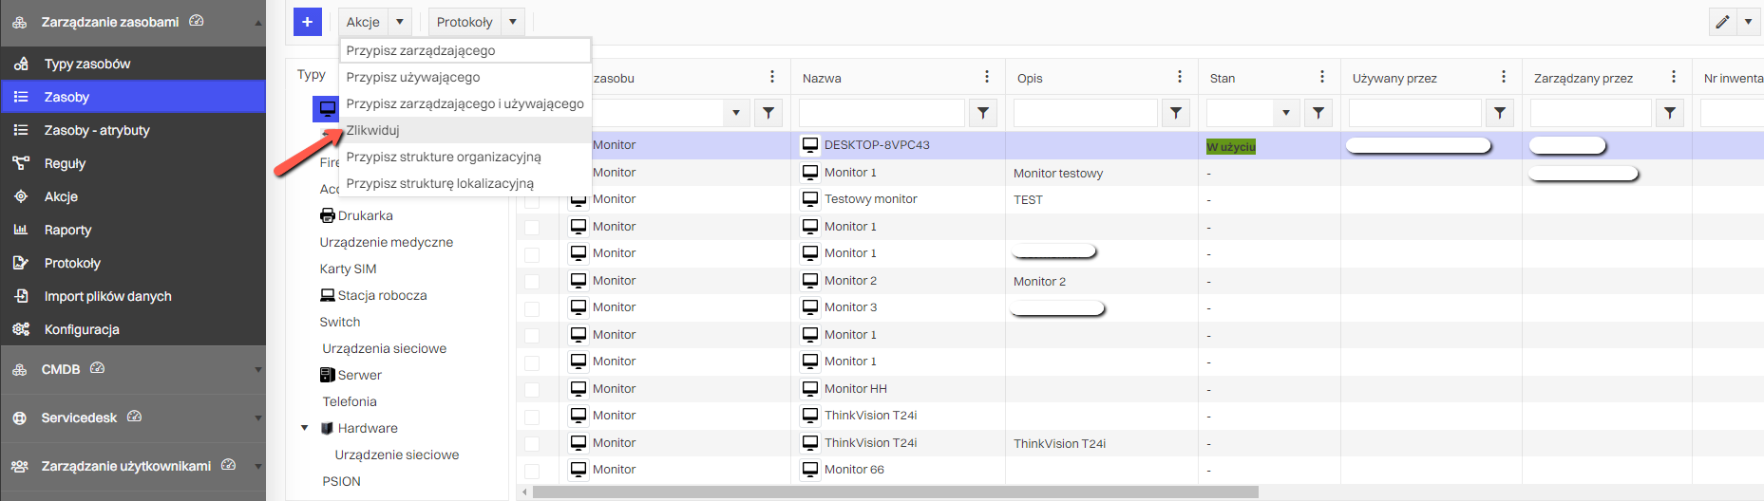
Task: Open Zasoby in sidebar
Action: [133, 97]
